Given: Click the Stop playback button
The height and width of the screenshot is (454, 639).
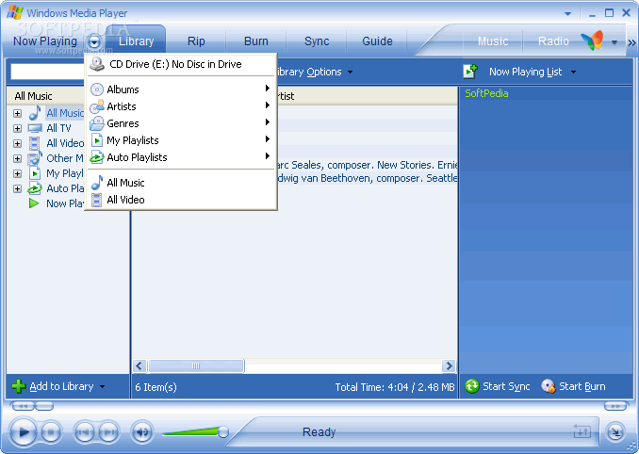Looking at the screenshot, I should coord(51,432).
